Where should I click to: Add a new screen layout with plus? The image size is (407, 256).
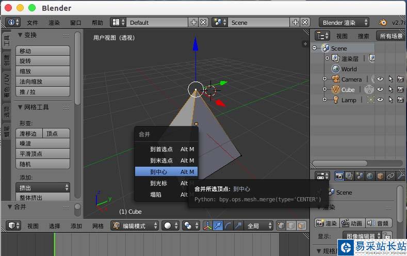click(193, 22)
